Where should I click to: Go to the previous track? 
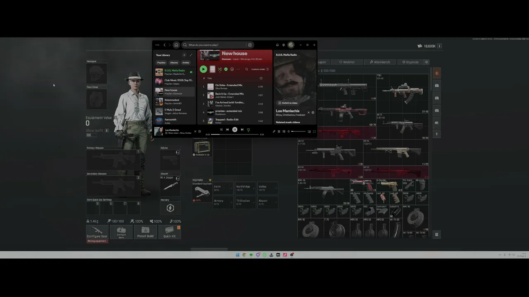227,130
